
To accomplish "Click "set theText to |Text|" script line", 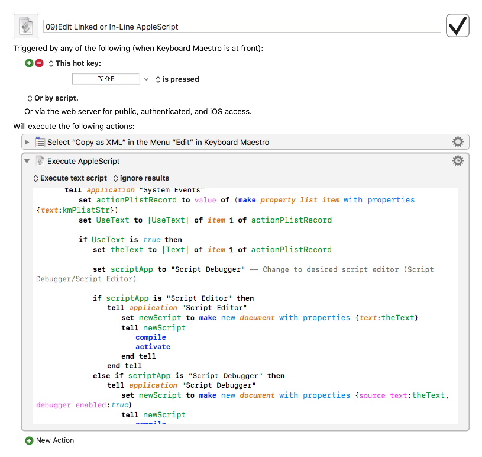I will coord(212,250).
